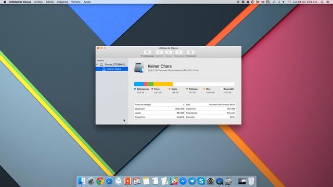This screenshot has width=333, height=187.
Task: Open the dark image stack in Dock
Action: 242,181
